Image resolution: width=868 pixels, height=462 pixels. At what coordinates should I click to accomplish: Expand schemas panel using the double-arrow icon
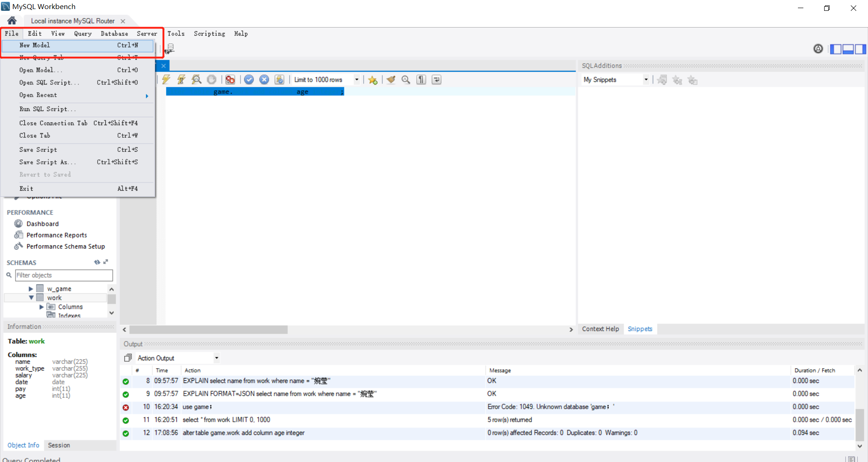[x=106, y=262]
